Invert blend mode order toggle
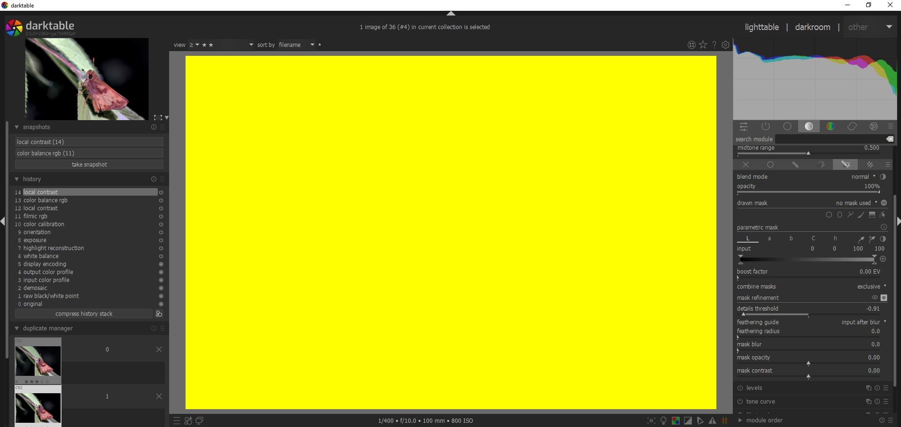Screen dimensions: 901x427 [883, 177]
